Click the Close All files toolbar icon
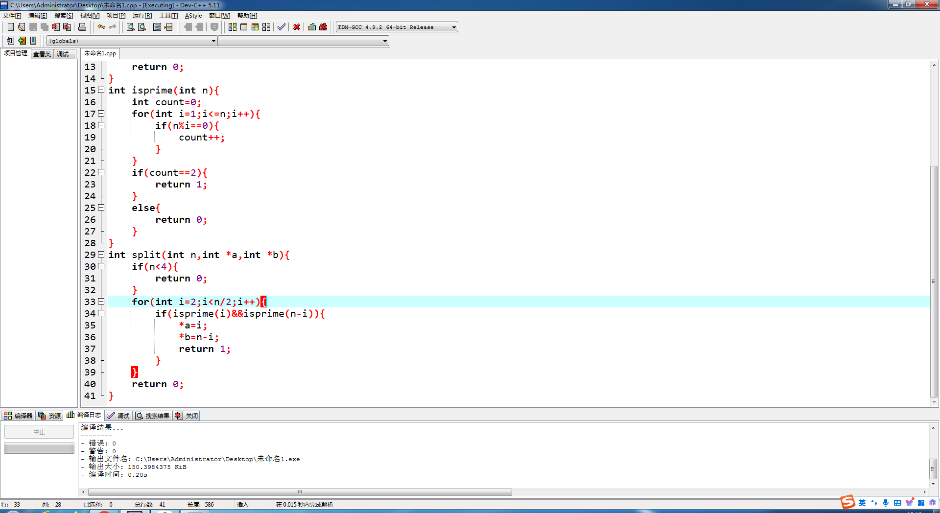Screen dimensions: 940x513 coord(67,27)
